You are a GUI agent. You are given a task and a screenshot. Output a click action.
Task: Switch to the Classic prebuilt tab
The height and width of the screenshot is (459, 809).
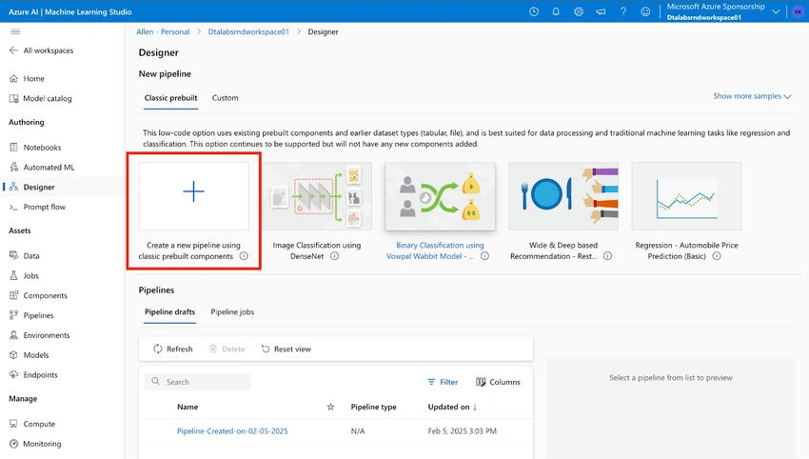click(170, 97)
